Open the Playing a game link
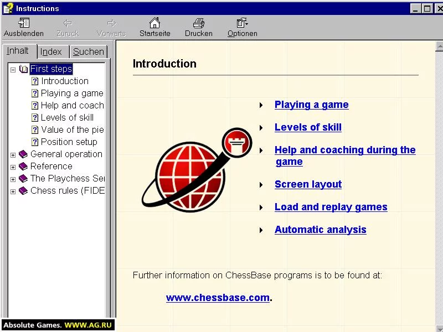 tap(311, 105)
